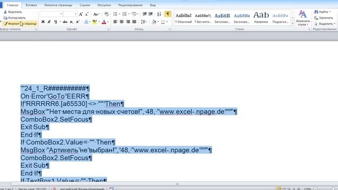
Task: Toggle superscript formatting
Action: (x=78, y=22)
